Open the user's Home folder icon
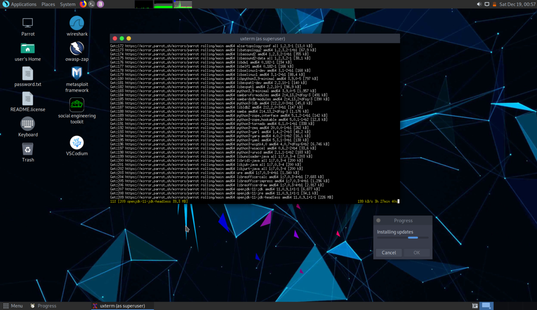The image size is (537, 310). coord(28,48)
